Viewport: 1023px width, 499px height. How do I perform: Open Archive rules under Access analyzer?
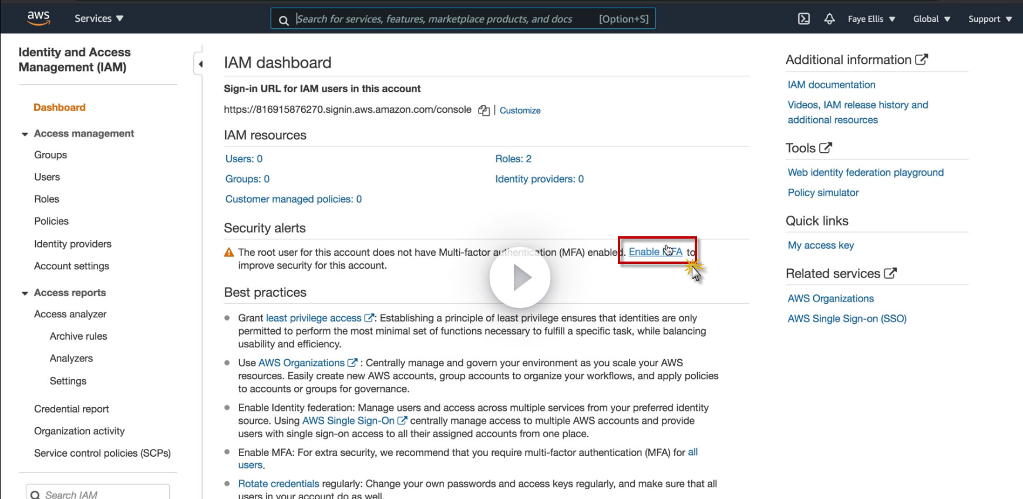[x=79, y=336]
